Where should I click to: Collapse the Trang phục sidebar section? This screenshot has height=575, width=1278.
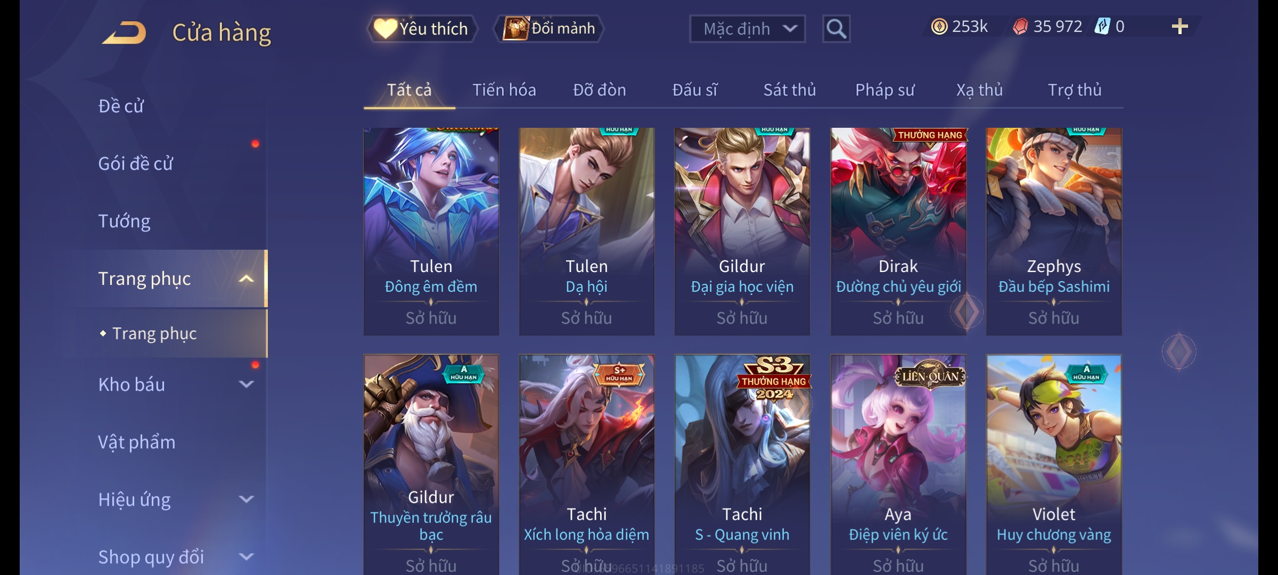[246, 279]
